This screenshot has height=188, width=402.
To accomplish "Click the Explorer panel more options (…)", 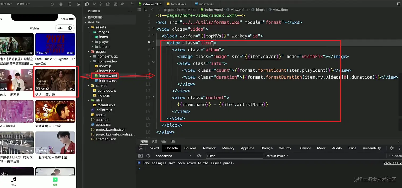I will 130,11.
